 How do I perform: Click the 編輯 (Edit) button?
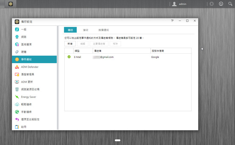[83, 44]
